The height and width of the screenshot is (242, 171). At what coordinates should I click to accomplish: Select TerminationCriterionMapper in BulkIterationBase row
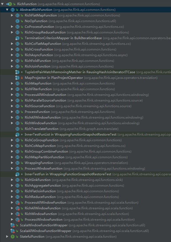click(x=85, y=38)
